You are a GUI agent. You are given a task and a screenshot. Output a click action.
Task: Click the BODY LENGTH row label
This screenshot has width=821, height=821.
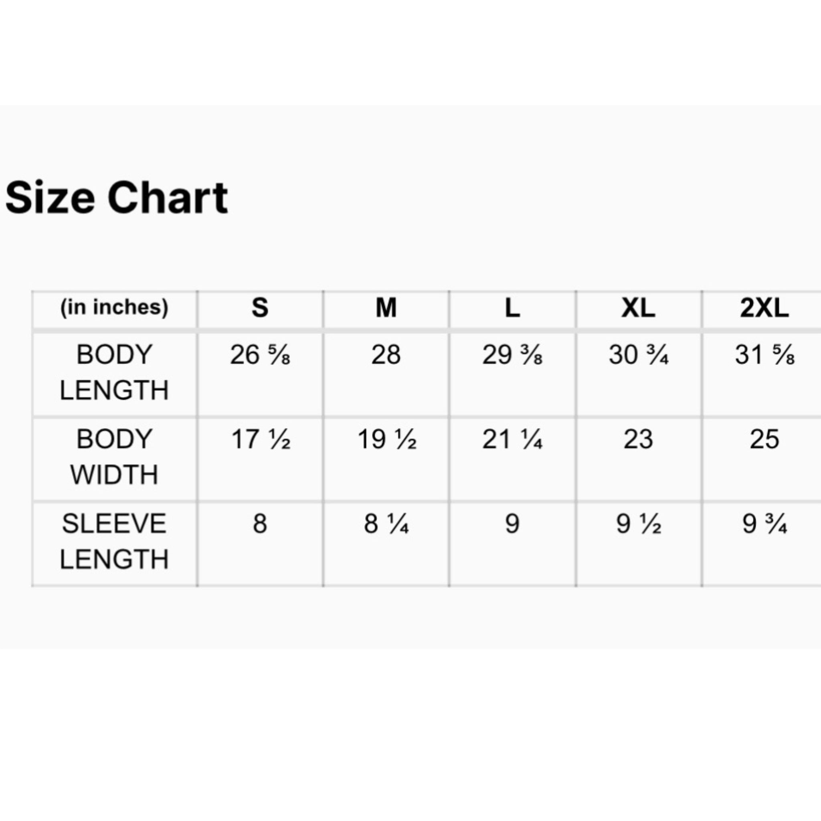coord(114,372)
